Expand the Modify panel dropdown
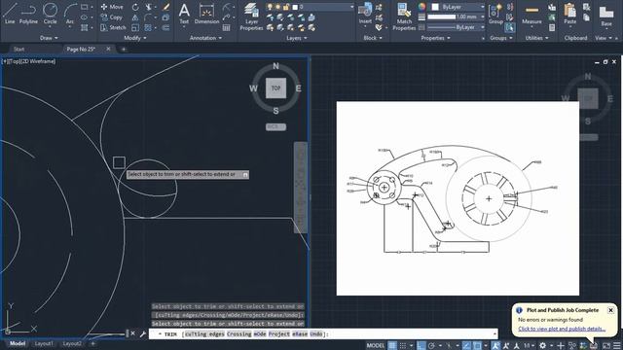This screenshot has height=350, width=623. tap(135, 38)
